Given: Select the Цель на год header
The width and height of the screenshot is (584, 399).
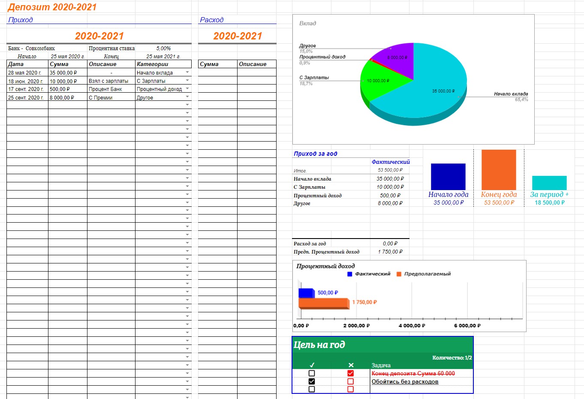Looking at the screenshot, I should pos(319,345).
